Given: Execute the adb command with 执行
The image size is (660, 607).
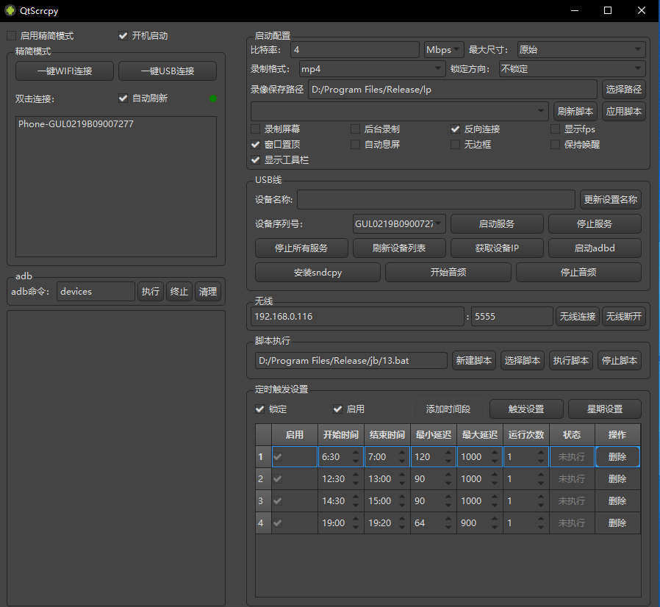Looking at the screenshot, I should coord(150,292).
